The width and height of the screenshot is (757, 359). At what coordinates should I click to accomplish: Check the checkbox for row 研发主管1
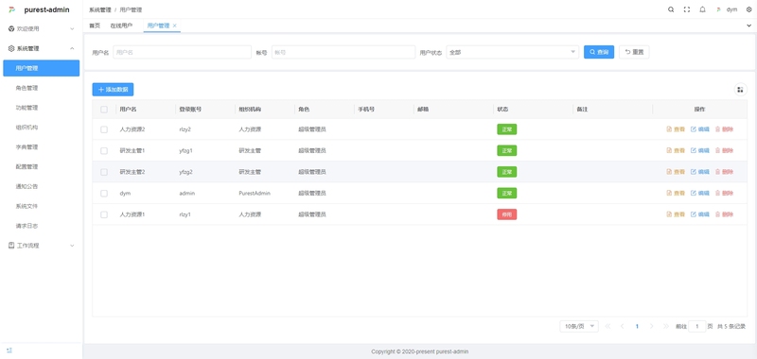[104, 150]
